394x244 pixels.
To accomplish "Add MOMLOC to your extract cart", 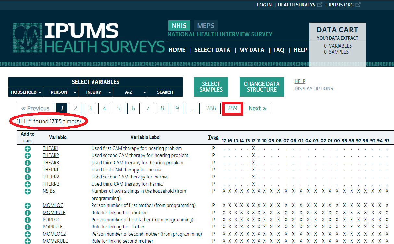I will [x=28, y=205].
